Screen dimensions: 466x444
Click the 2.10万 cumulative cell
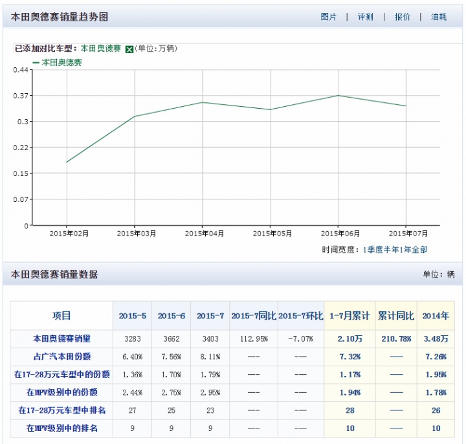point(349,339)
